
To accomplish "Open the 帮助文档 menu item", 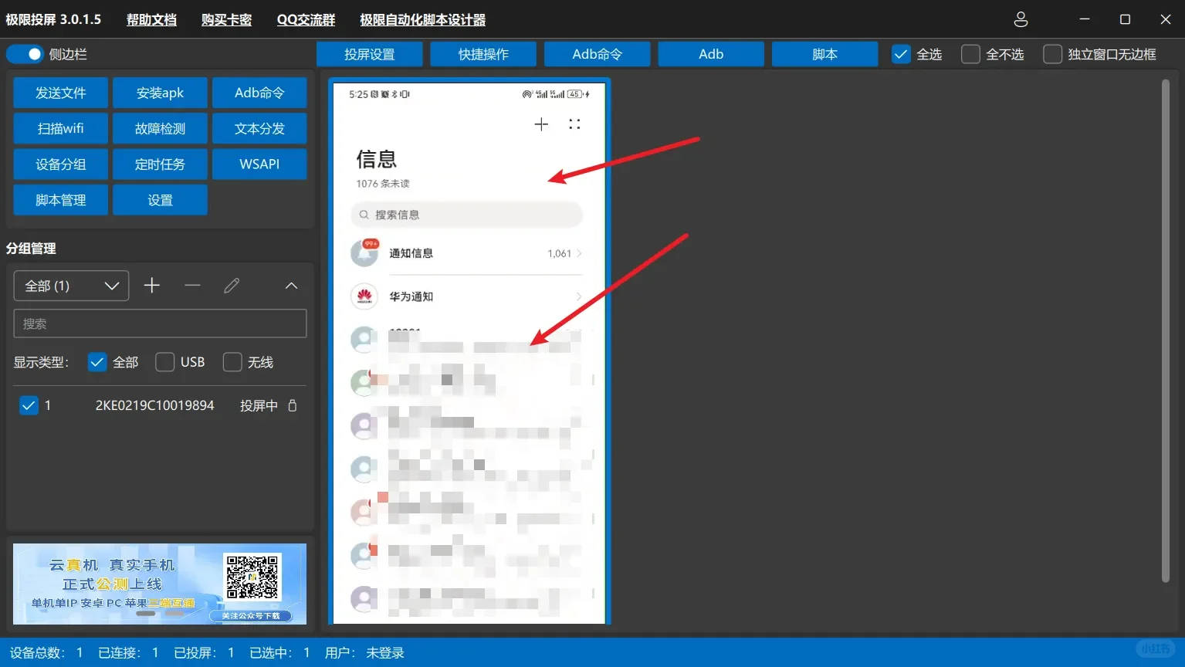I will coord(151,19).
